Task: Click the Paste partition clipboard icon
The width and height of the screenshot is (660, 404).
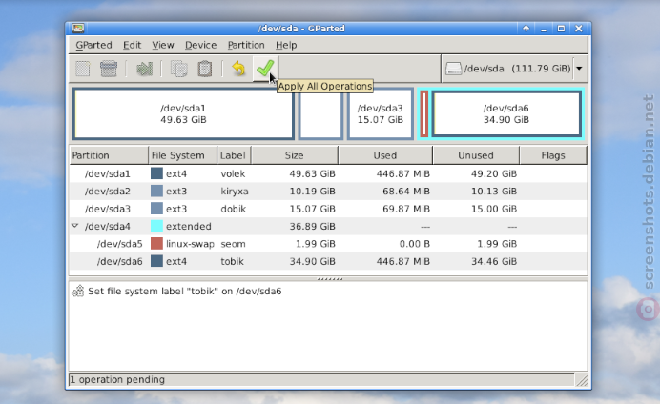Action: (205, 69)
